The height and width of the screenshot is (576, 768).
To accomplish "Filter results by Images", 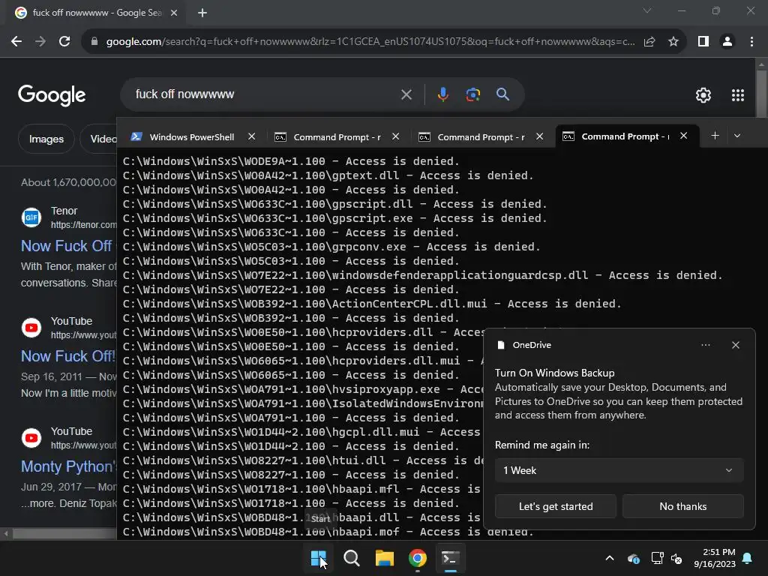I will click(46, 139).
